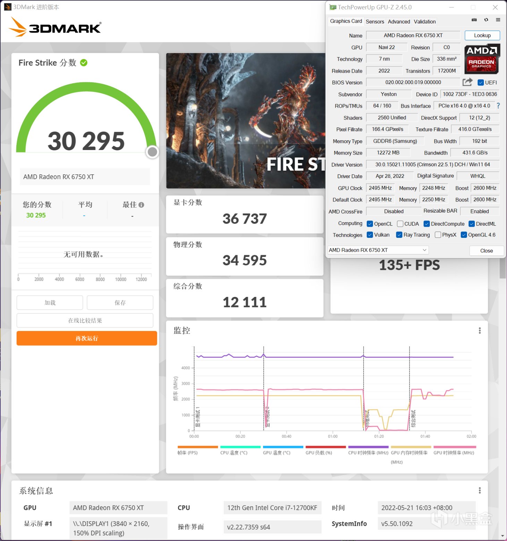Click the CPU value 12th Gen Intel Core i7-12700KF

(272, 508)
